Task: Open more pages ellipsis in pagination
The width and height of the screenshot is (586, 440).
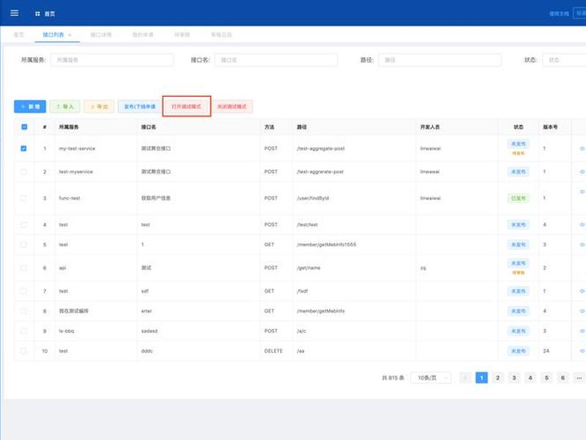Action: (x=579, y=378)
